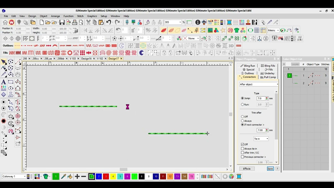Click the Position X input field

click(20, 29)
